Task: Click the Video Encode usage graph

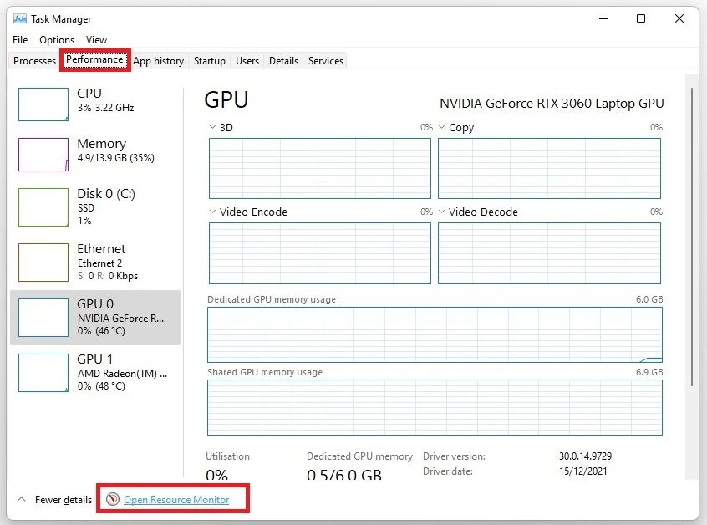Action: [320, 253]
